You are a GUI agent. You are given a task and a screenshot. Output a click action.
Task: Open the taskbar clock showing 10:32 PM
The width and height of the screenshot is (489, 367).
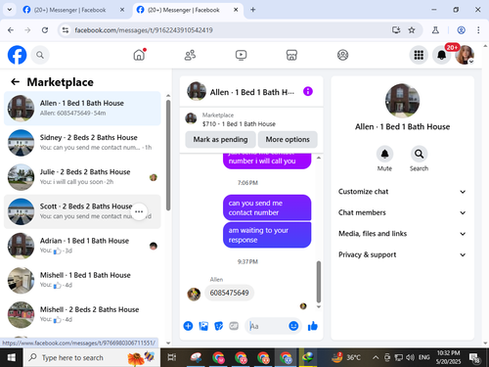coord(448,357)
